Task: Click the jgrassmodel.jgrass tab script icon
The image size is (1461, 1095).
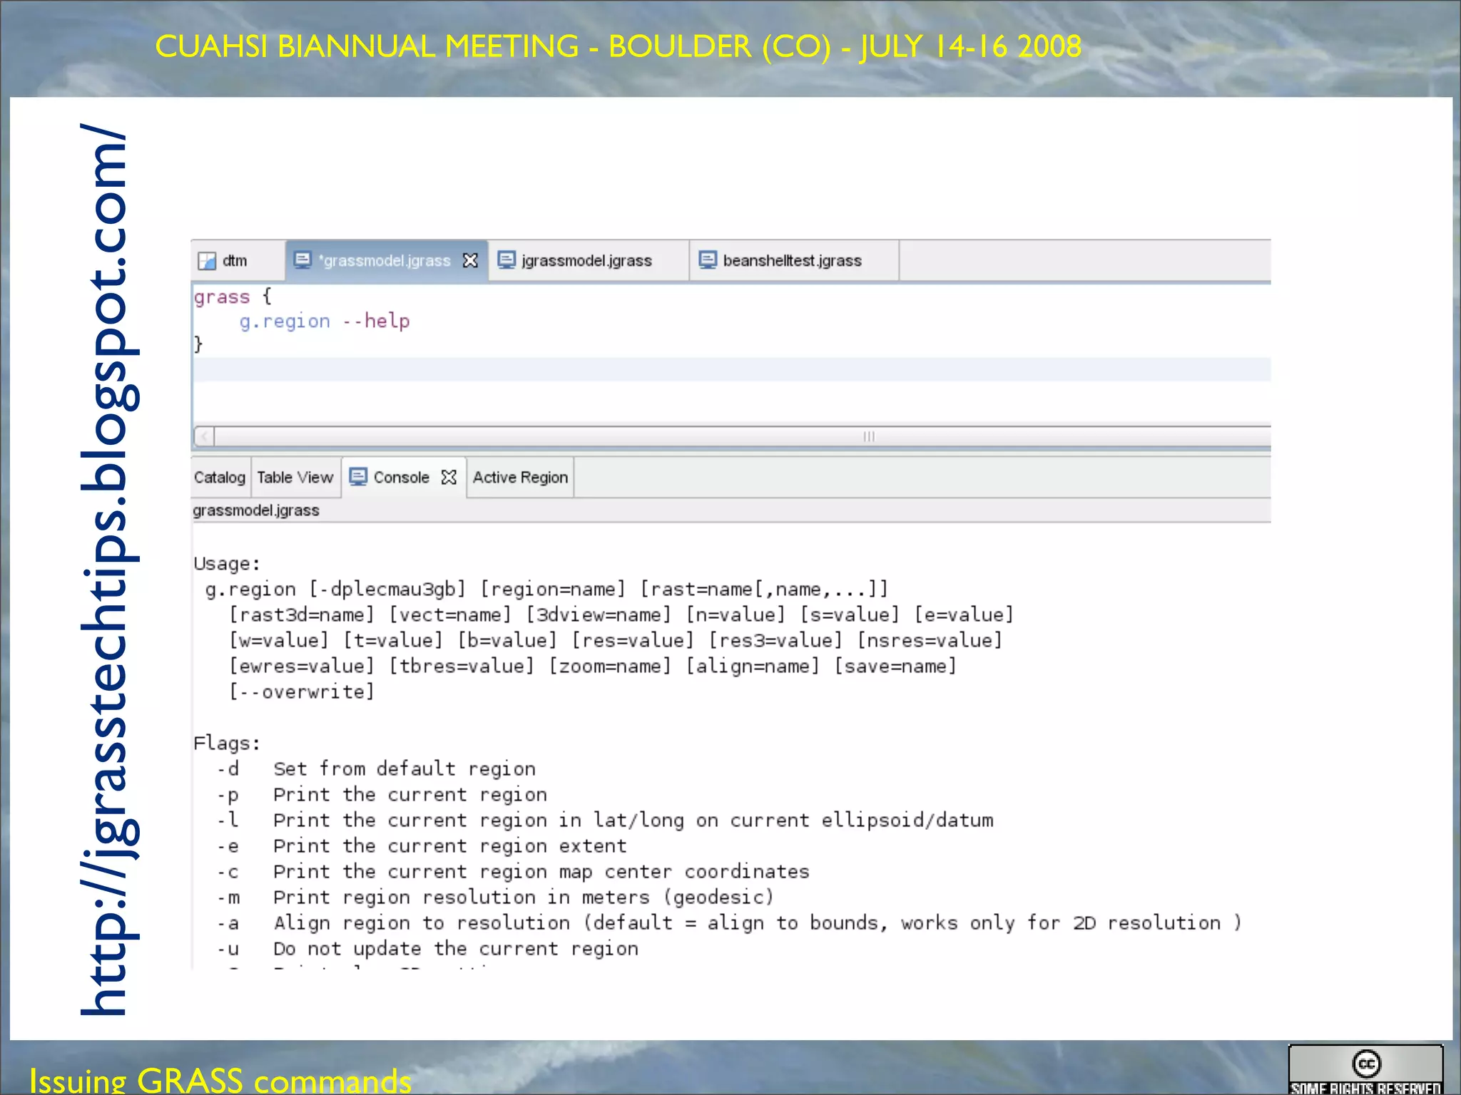Action: 506,260
